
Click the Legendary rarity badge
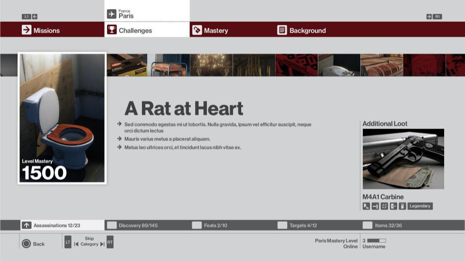(x=420, y=206)
